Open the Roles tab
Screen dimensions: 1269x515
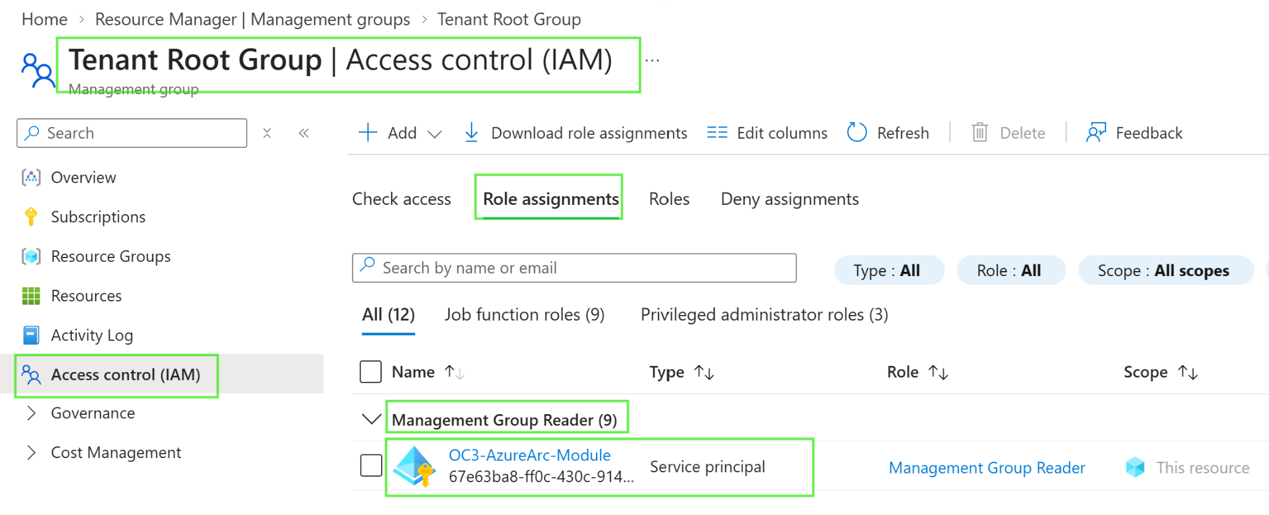(x=669, y=199)
